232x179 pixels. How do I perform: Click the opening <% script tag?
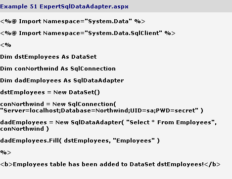[x=5, y=45]
